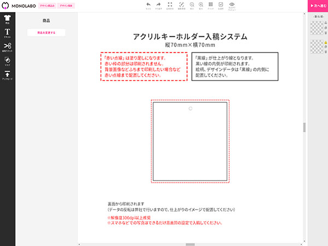The image size is (328, 246).
Task: Click inside the black-bordered print area
Action: click(x=190, y=142)
